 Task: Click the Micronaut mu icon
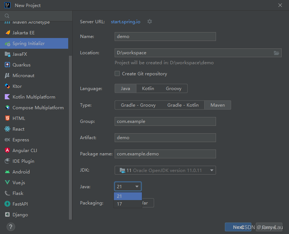[x=7, y=75]
